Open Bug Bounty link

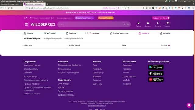[x=97, y=84]
